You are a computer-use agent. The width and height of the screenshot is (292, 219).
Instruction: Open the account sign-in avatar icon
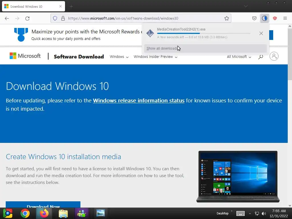click(274, 56)
